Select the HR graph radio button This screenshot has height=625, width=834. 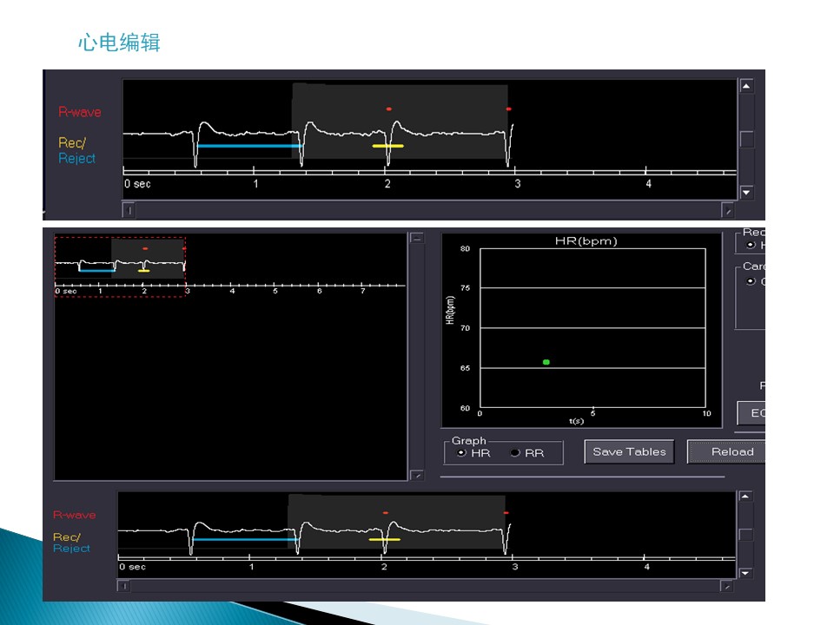(461, 453)
